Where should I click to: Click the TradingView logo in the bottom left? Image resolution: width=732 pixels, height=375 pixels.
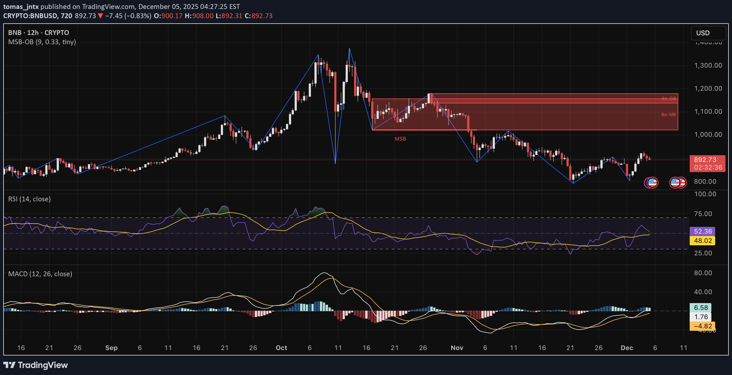(x=35, y=365)
